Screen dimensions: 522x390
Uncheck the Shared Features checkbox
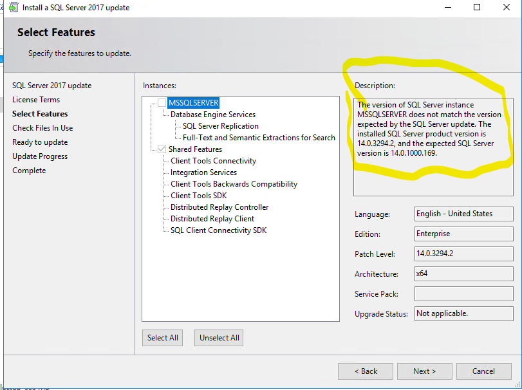pyautogui.click(x=161, y=147)
